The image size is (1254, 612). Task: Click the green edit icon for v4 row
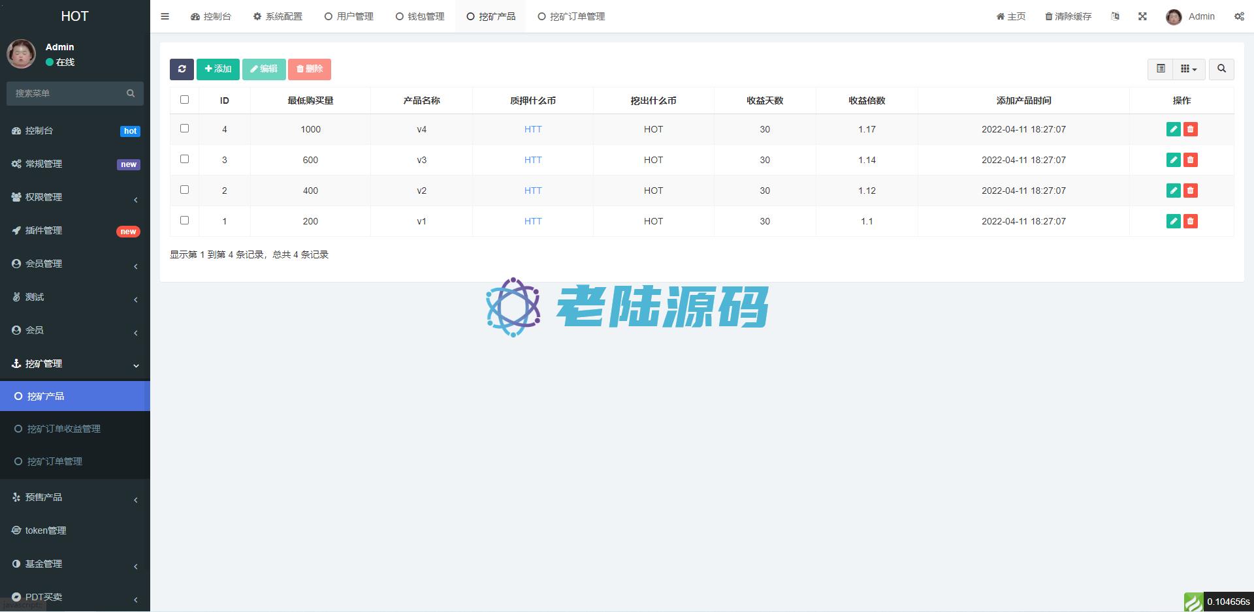tap(1173, 129)
